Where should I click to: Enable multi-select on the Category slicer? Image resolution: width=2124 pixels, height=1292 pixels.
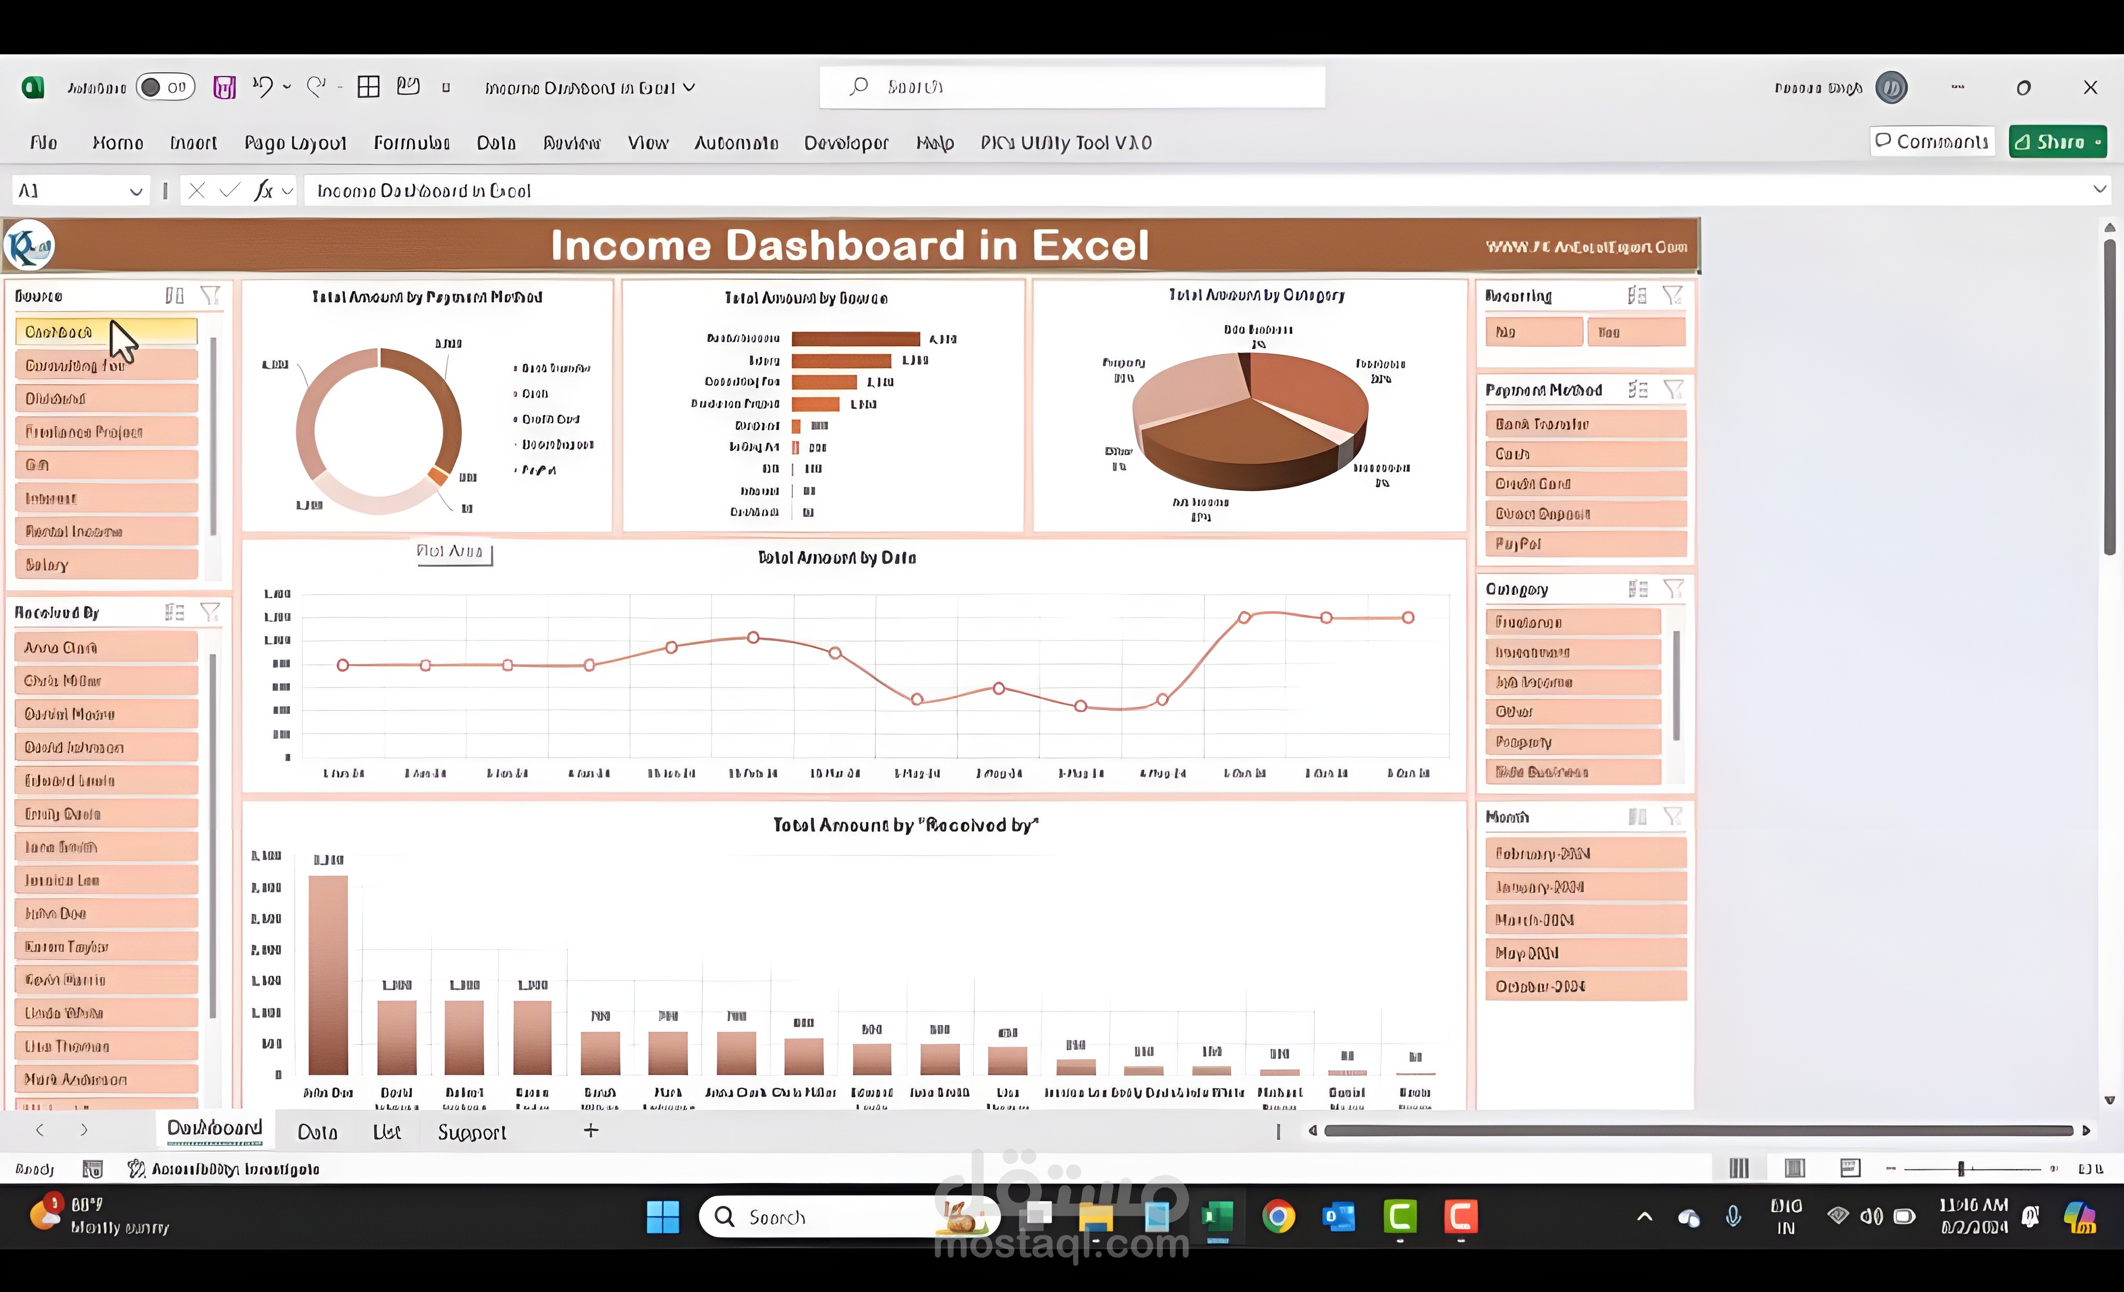[x=1637, y=588]
